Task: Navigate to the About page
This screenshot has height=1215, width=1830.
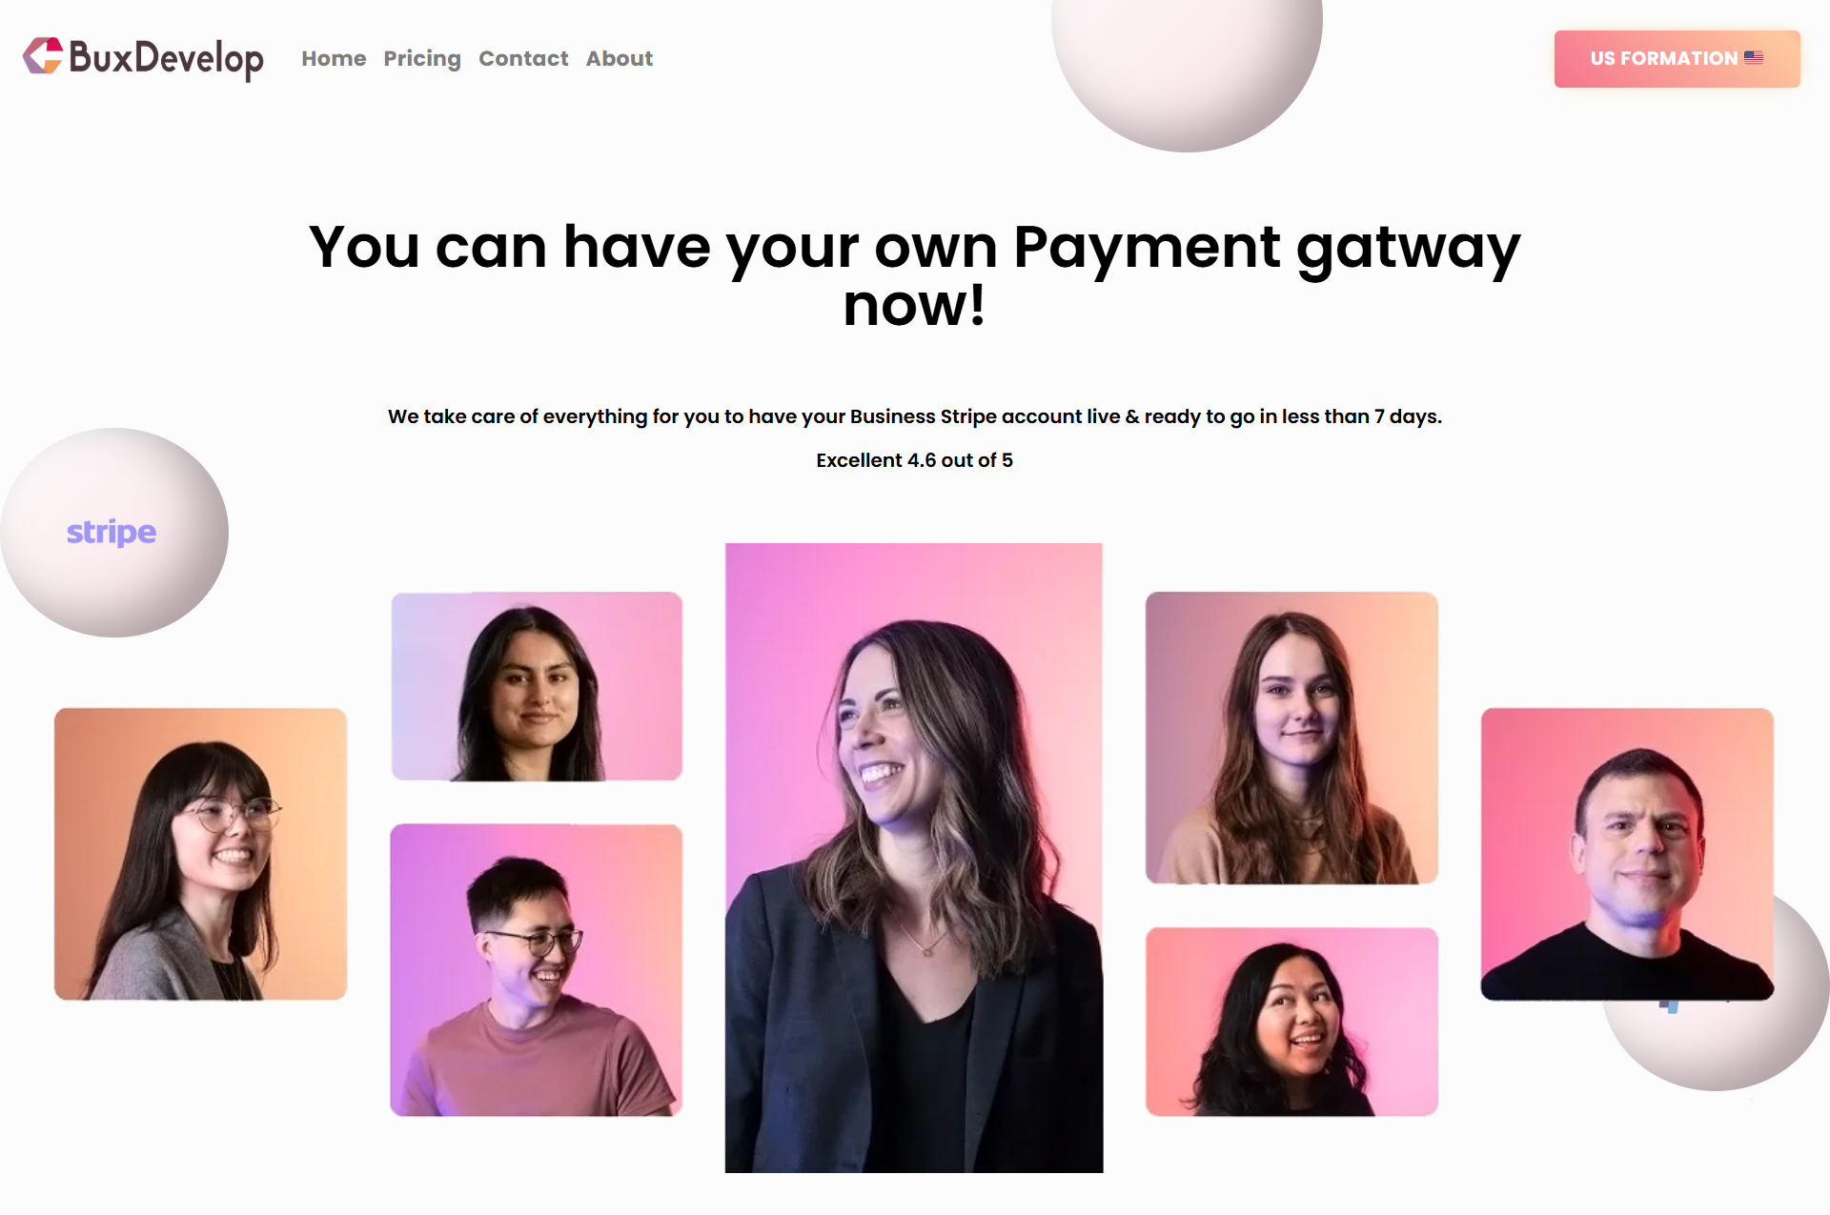Action: tap(620, 59)
